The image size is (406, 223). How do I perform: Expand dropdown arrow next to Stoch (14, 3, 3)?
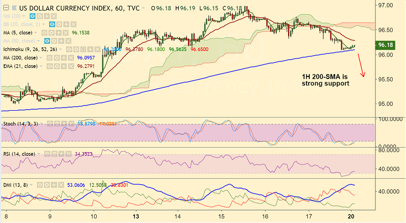(x=41, y=124)
